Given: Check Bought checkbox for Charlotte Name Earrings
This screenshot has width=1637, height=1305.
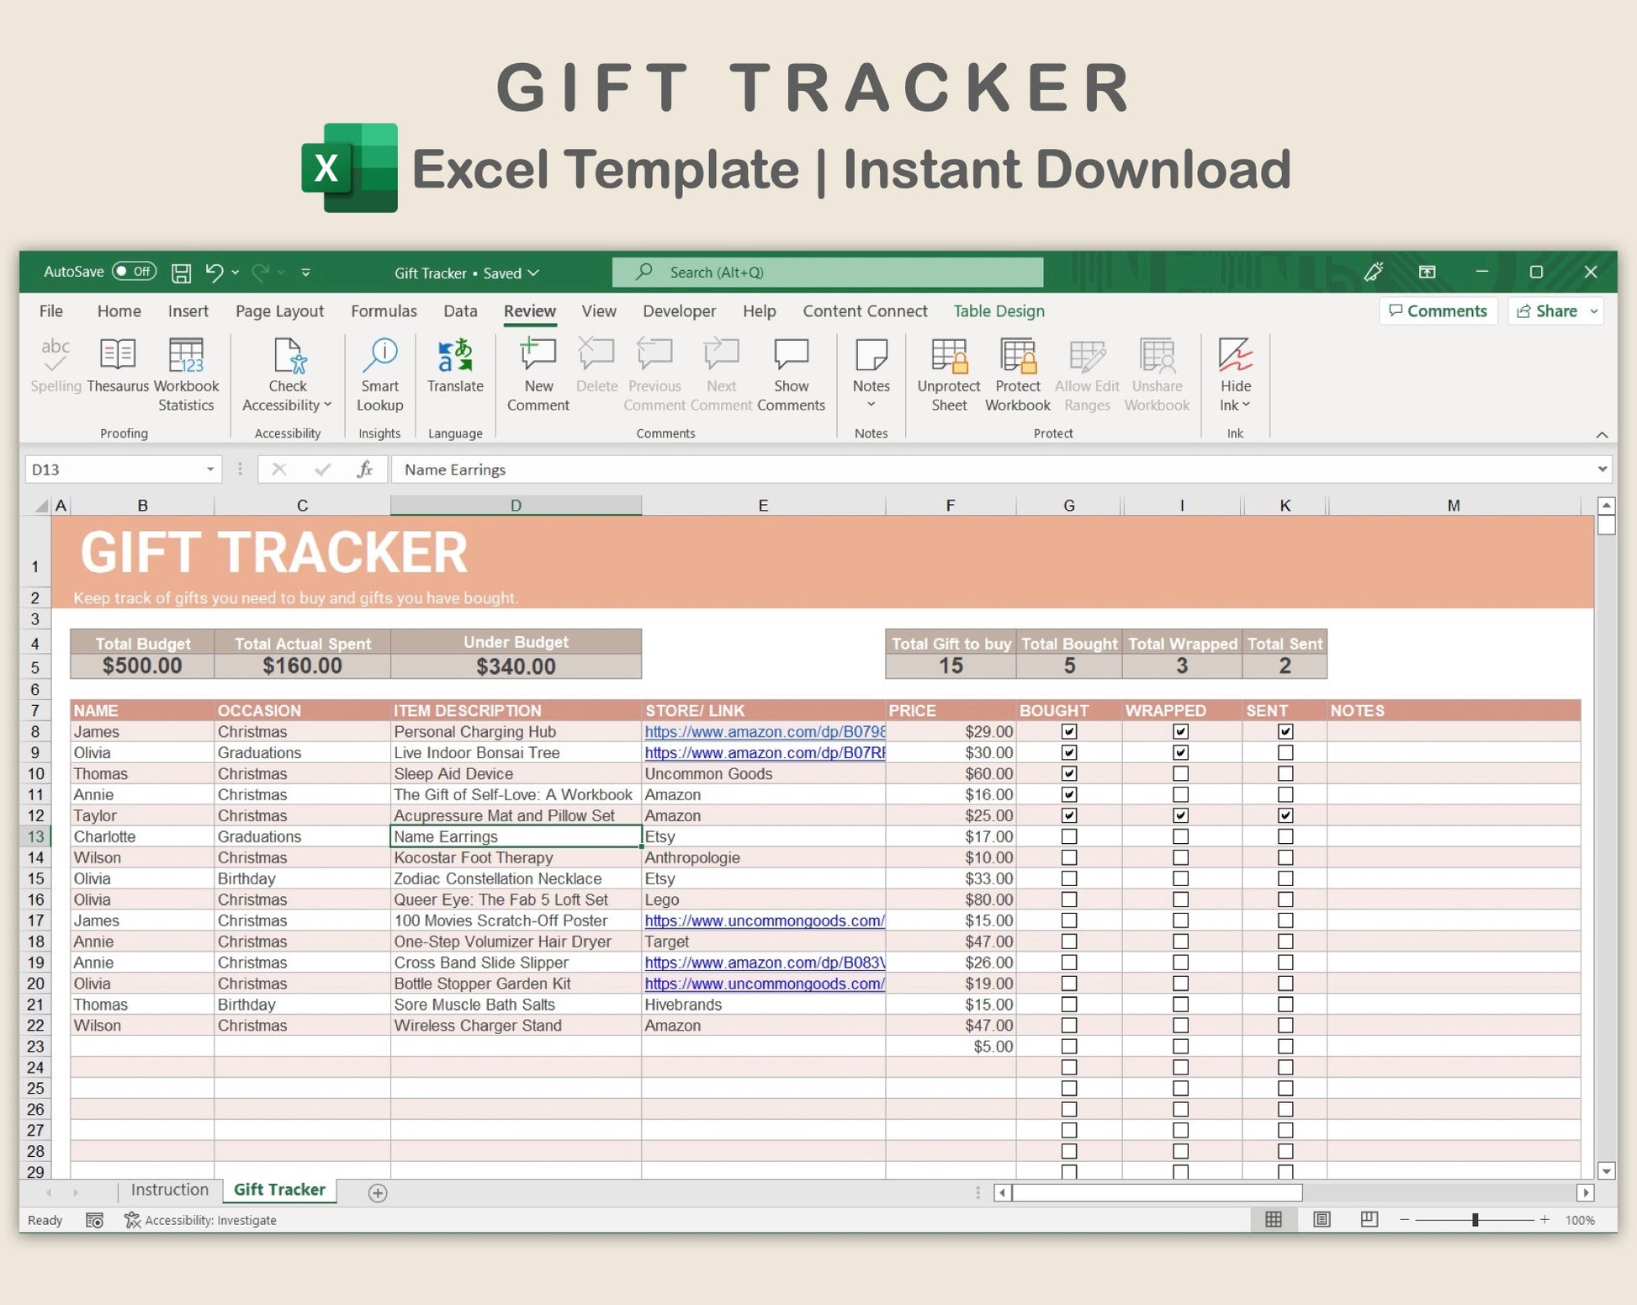Looking at the screenshot, I should [1069, 836].
